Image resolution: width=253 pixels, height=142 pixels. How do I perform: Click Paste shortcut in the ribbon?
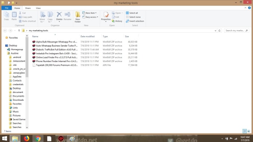(x=27, y=21)
